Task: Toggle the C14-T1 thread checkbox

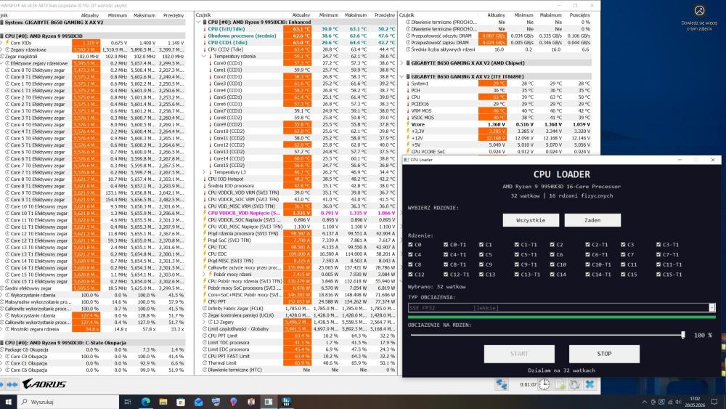Action: pos(587,275)
